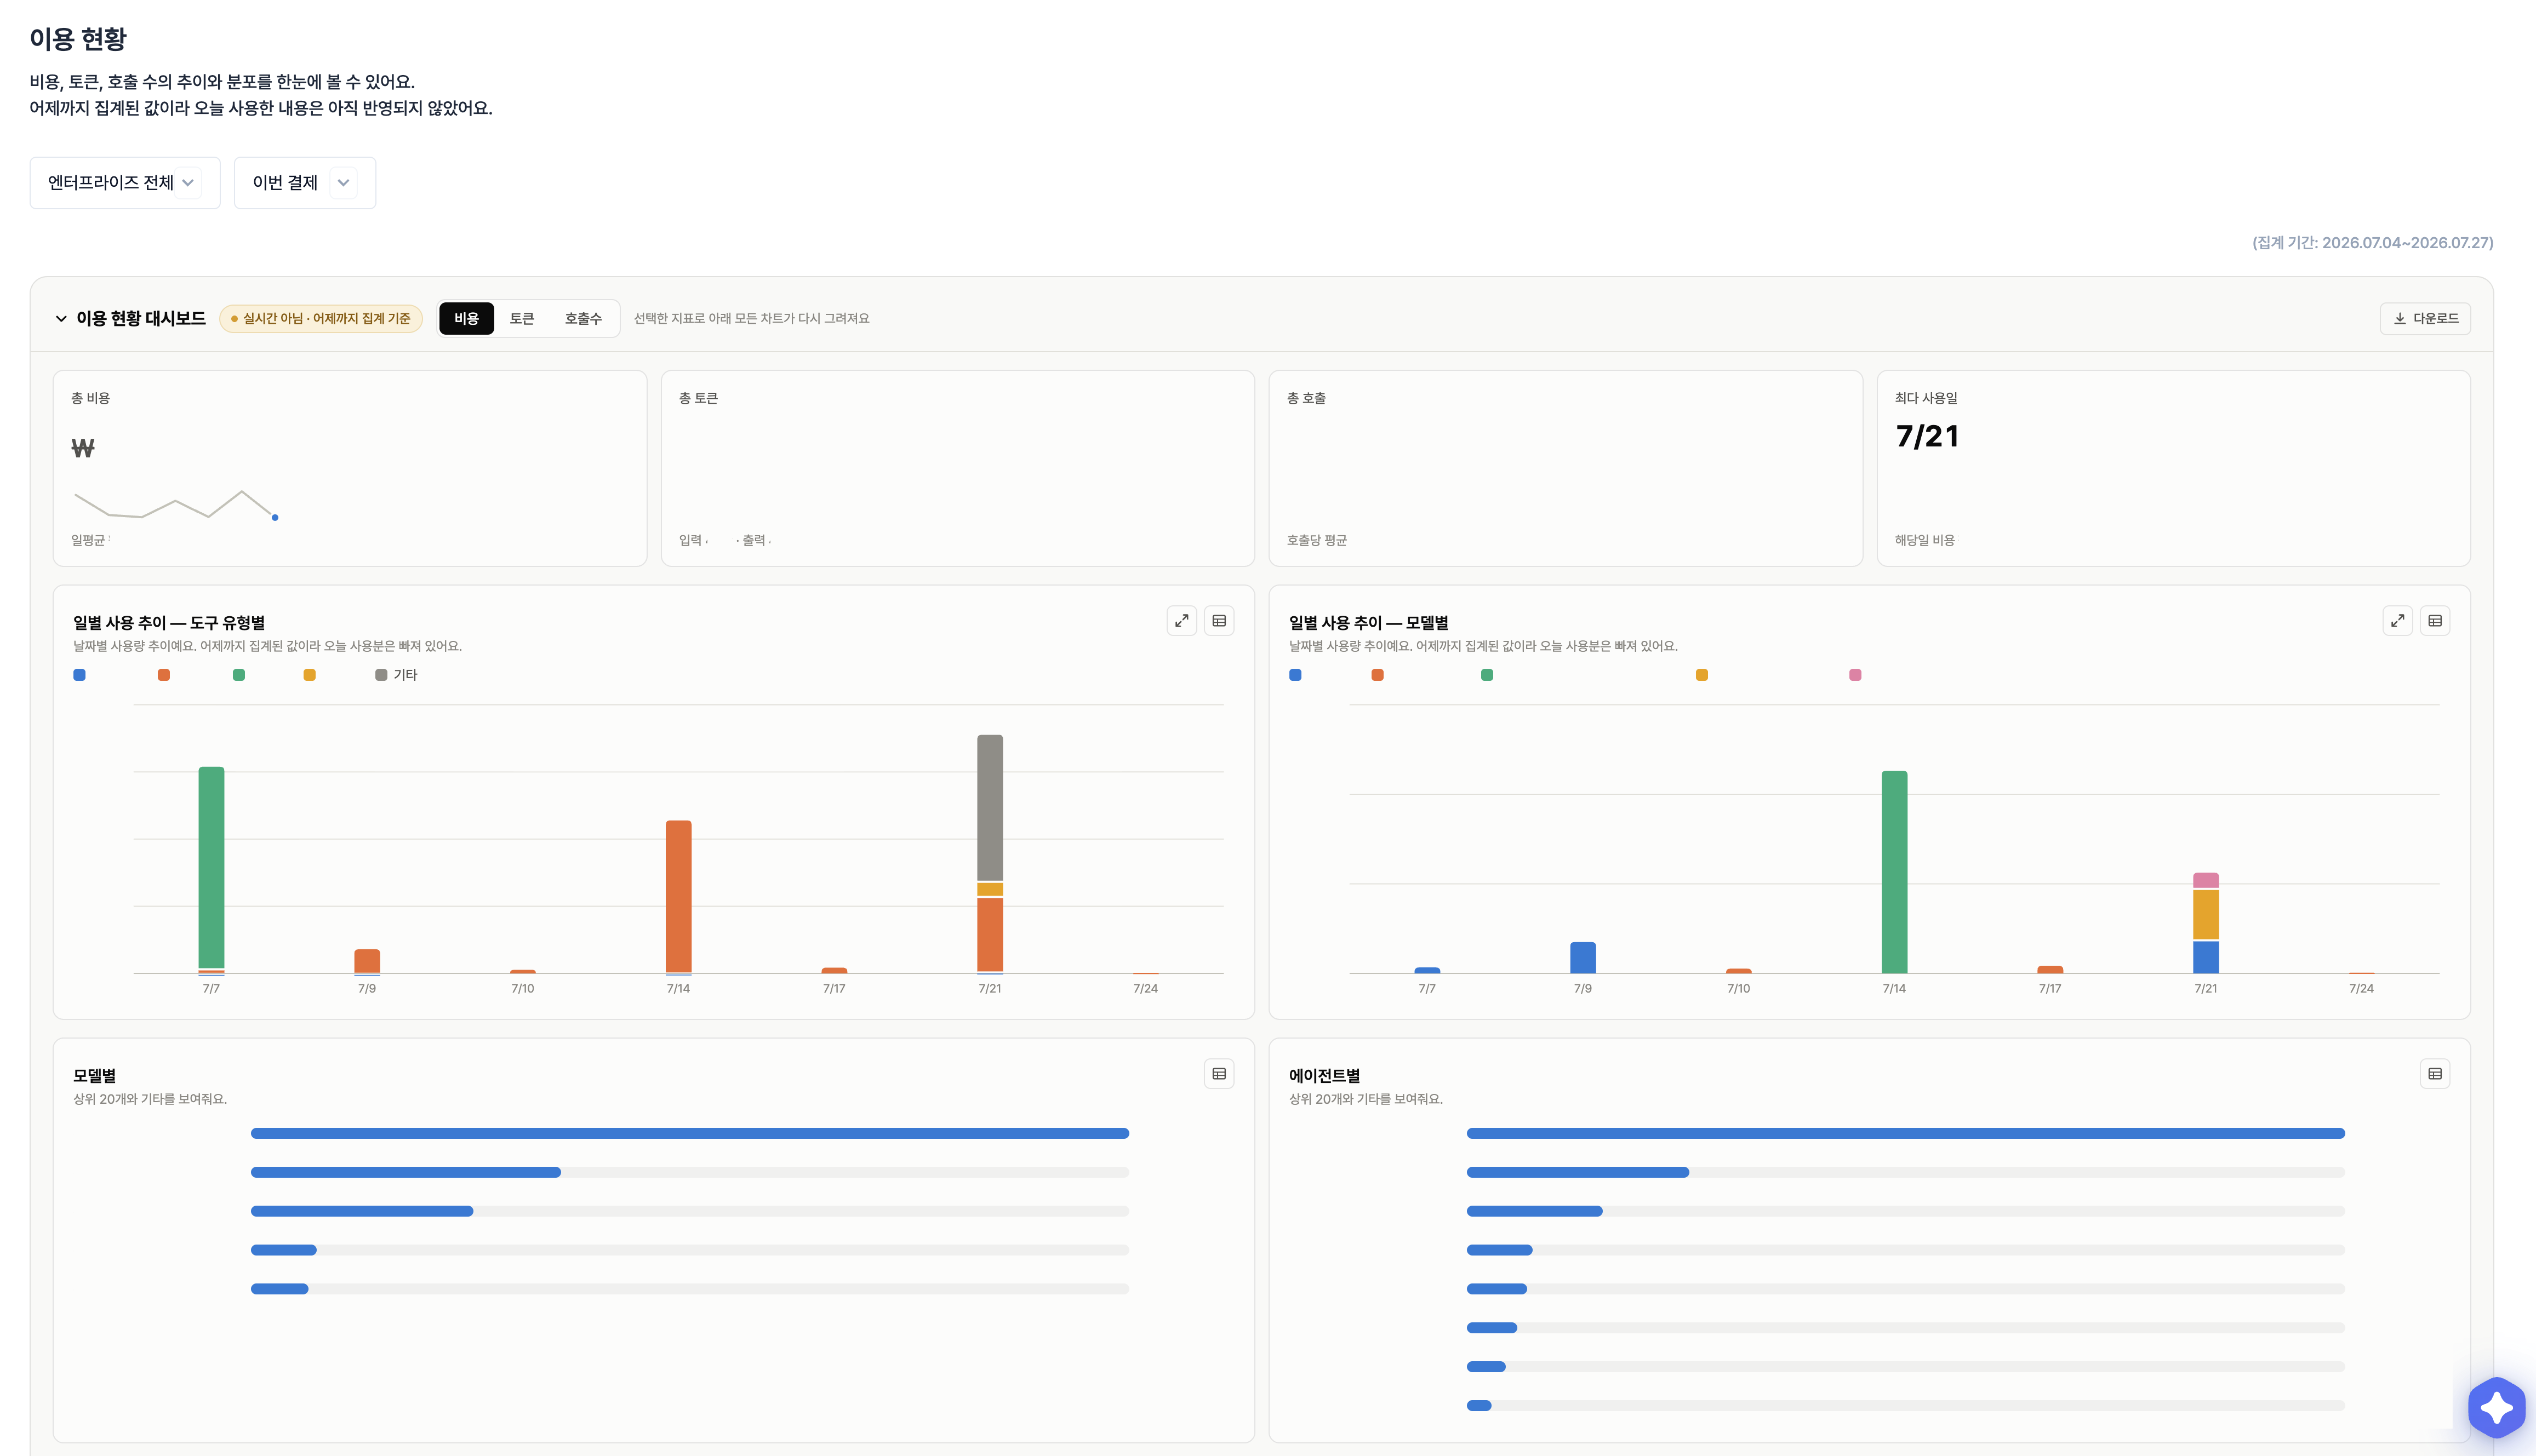Open table view for 도구 유형별 chart

tap(1219, 621)
